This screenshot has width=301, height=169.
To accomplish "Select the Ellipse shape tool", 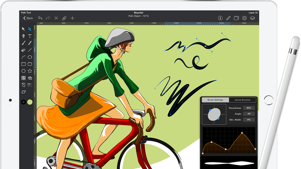I will pyautogui.click(x=30, y=57).
